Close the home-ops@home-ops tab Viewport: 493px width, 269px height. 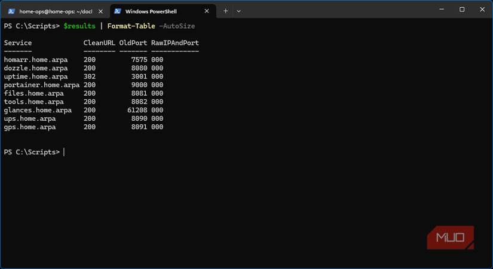(x=100, y=11)
